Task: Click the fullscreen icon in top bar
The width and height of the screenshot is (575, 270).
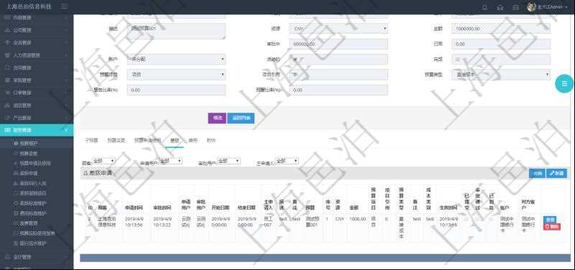Action: click(515, 7)
